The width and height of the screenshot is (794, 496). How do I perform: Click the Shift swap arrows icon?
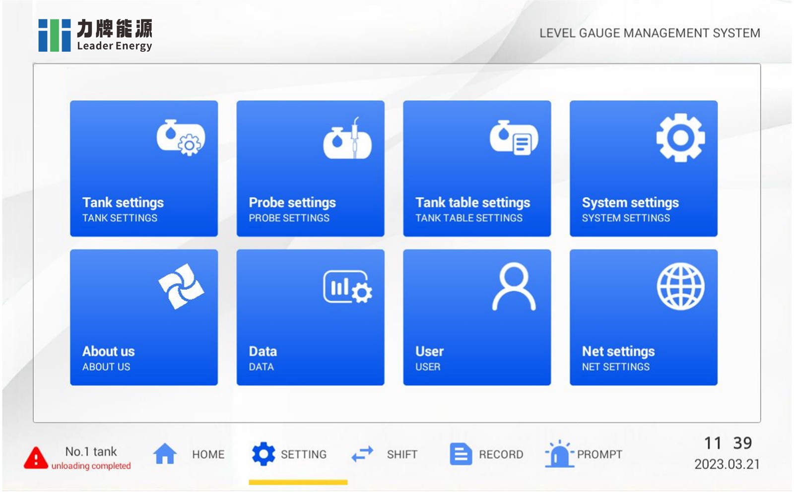(x=362, y=454)
